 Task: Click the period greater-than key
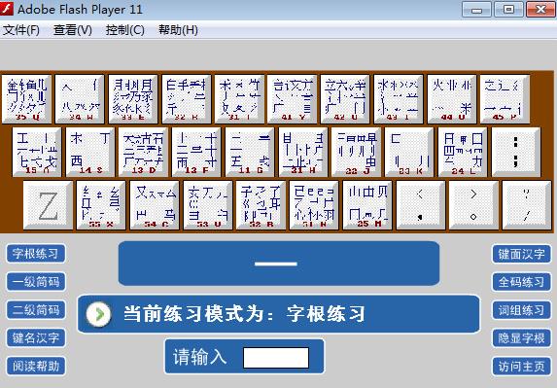point(473,205)
